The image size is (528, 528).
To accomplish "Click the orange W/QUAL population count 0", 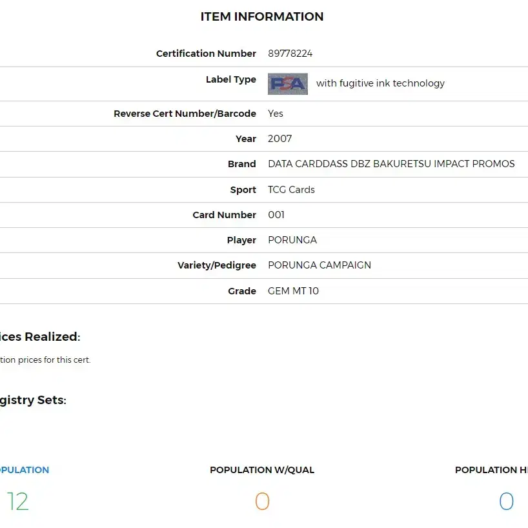I will click(262, 502).
